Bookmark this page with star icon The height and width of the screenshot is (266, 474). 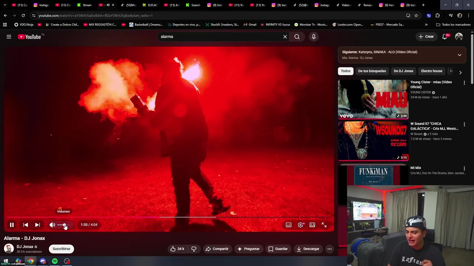(416, 16)
